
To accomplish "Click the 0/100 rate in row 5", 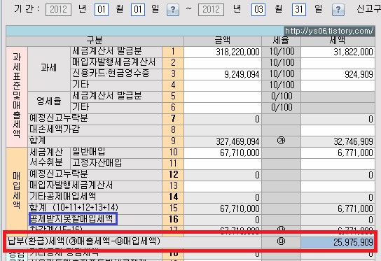I will tap(282, 97).
